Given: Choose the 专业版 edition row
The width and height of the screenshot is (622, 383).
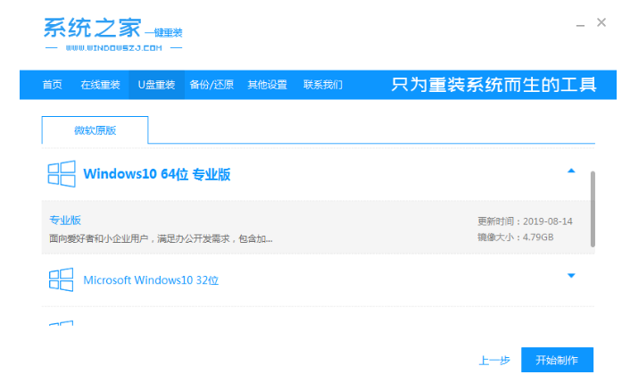Looking at the screenshot, I should (268, 229).
